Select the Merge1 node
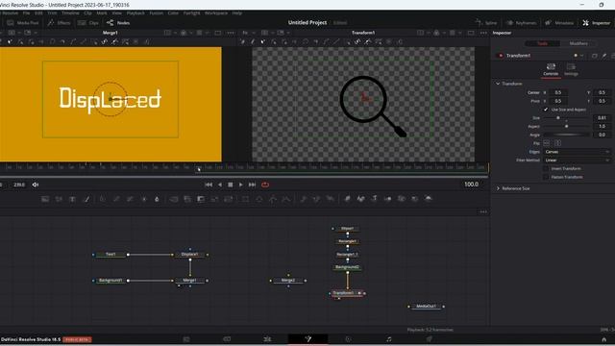Screen dimensions: 615x346 click(190, 280)
